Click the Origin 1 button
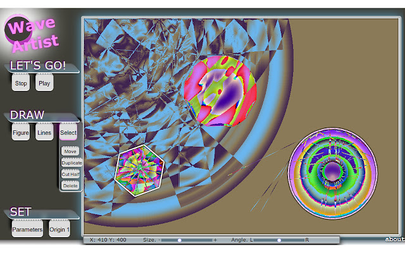Screen dimensions: 405x253 tap(59, 229)
